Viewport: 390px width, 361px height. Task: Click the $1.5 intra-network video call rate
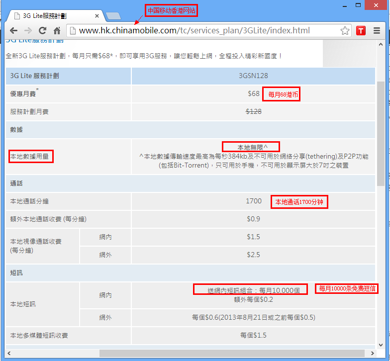[254, 237]
